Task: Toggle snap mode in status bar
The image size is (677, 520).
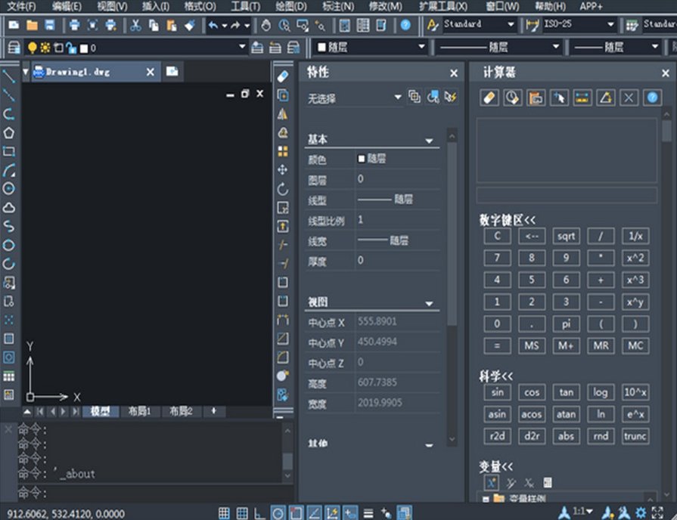Action: (x=224, y=512)
